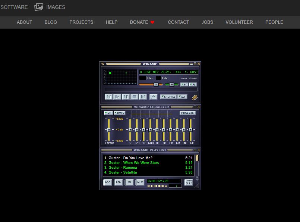Click the 1K equalizer band slider
The width and height of the screenshot is (300, 223).
(157, 130)
